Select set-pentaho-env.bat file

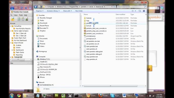93,41
